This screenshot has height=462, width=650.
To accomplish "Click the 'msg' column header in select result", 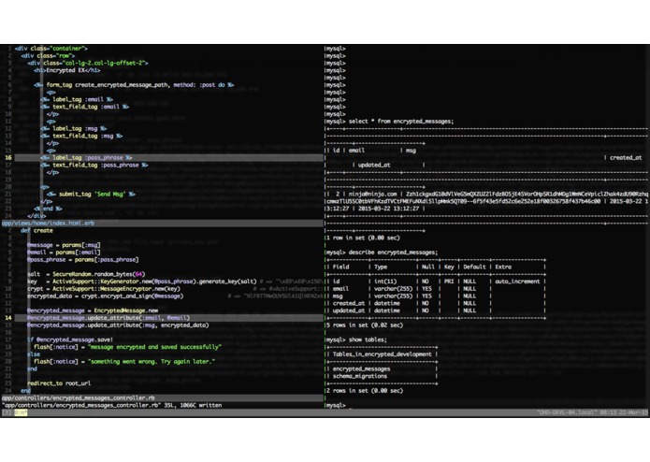I will [411, 151].
